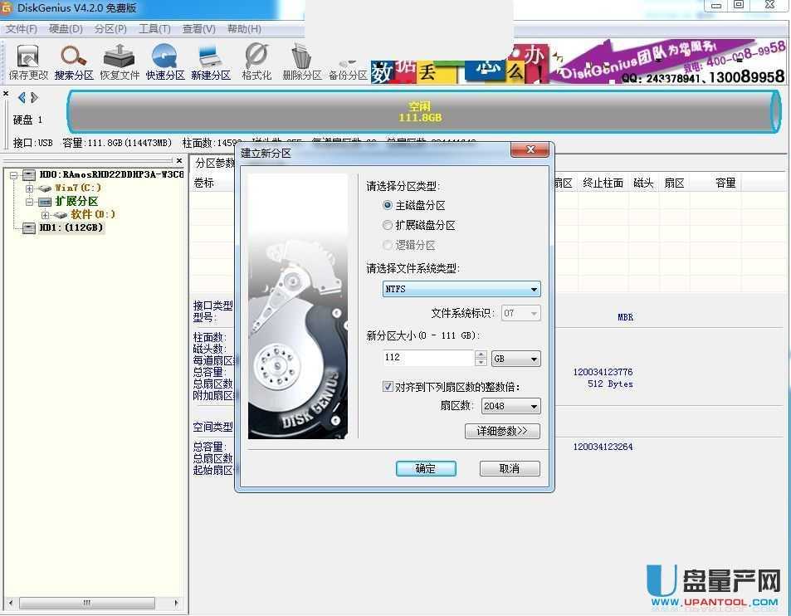Select the 扩展磁盘分区 radio button
Screen dimensions: 791x616
coord(388,225)
